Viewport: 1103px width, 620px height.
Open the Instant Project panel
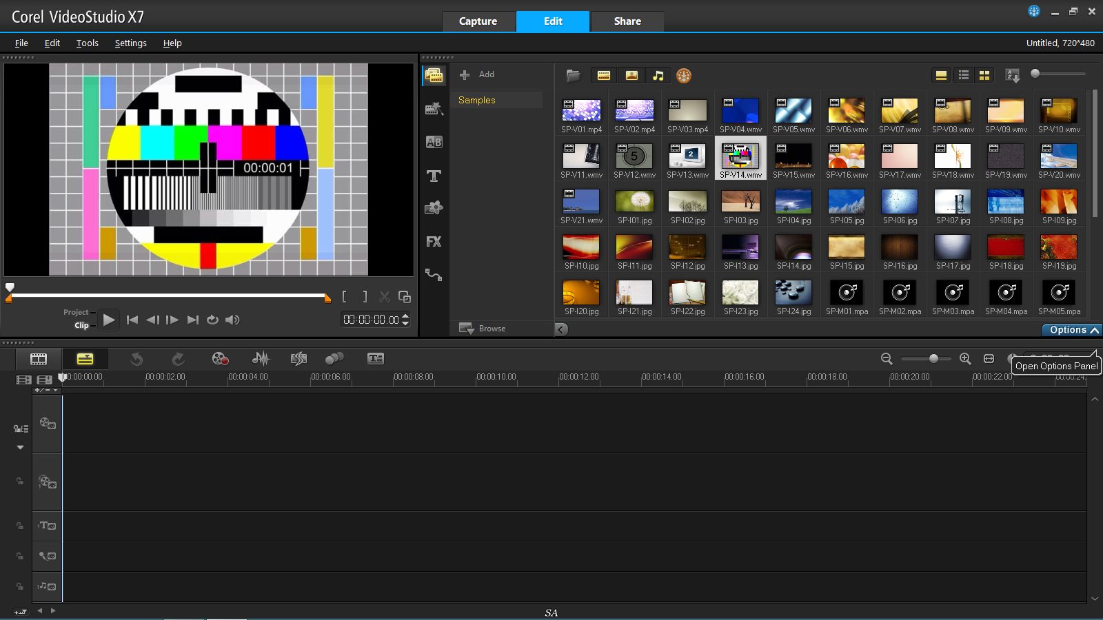(x=434, y=108)
